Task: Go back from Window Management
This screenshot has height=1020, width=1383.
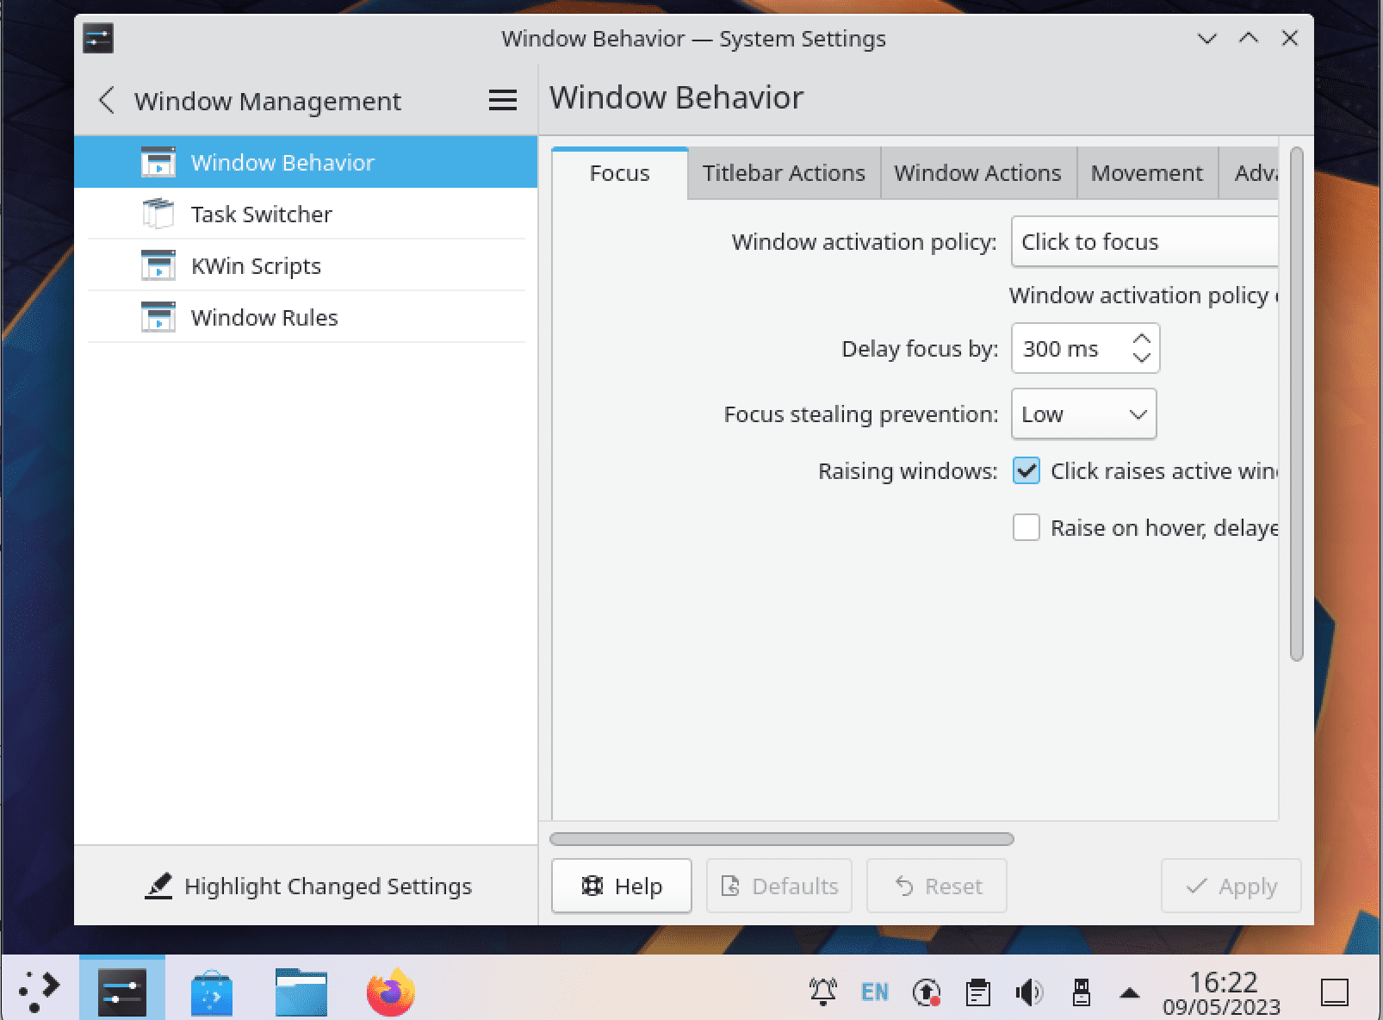Action: click(x=106, y=101)
